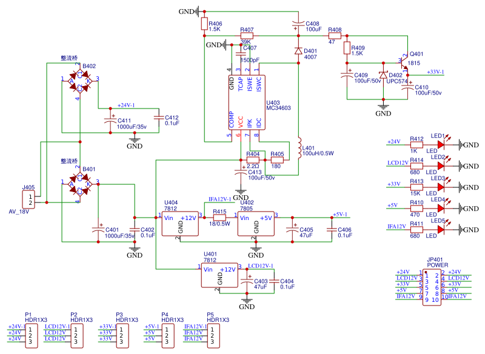This screenshot has width=485, height=354.
Task: Click the LED1 diode symbol
Action: click(x=442, y=144)
